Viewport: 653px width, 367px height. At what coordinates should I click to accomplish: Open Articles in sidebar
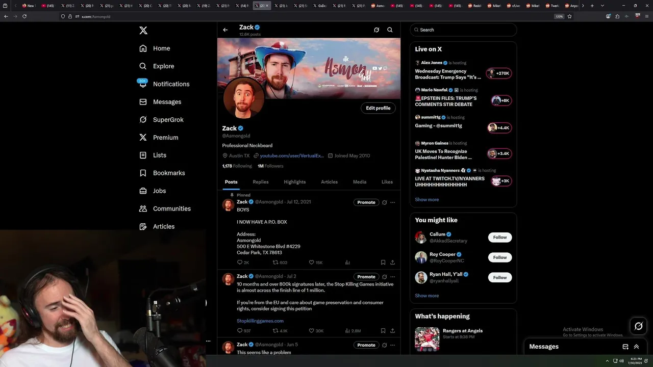pos(157,227)
